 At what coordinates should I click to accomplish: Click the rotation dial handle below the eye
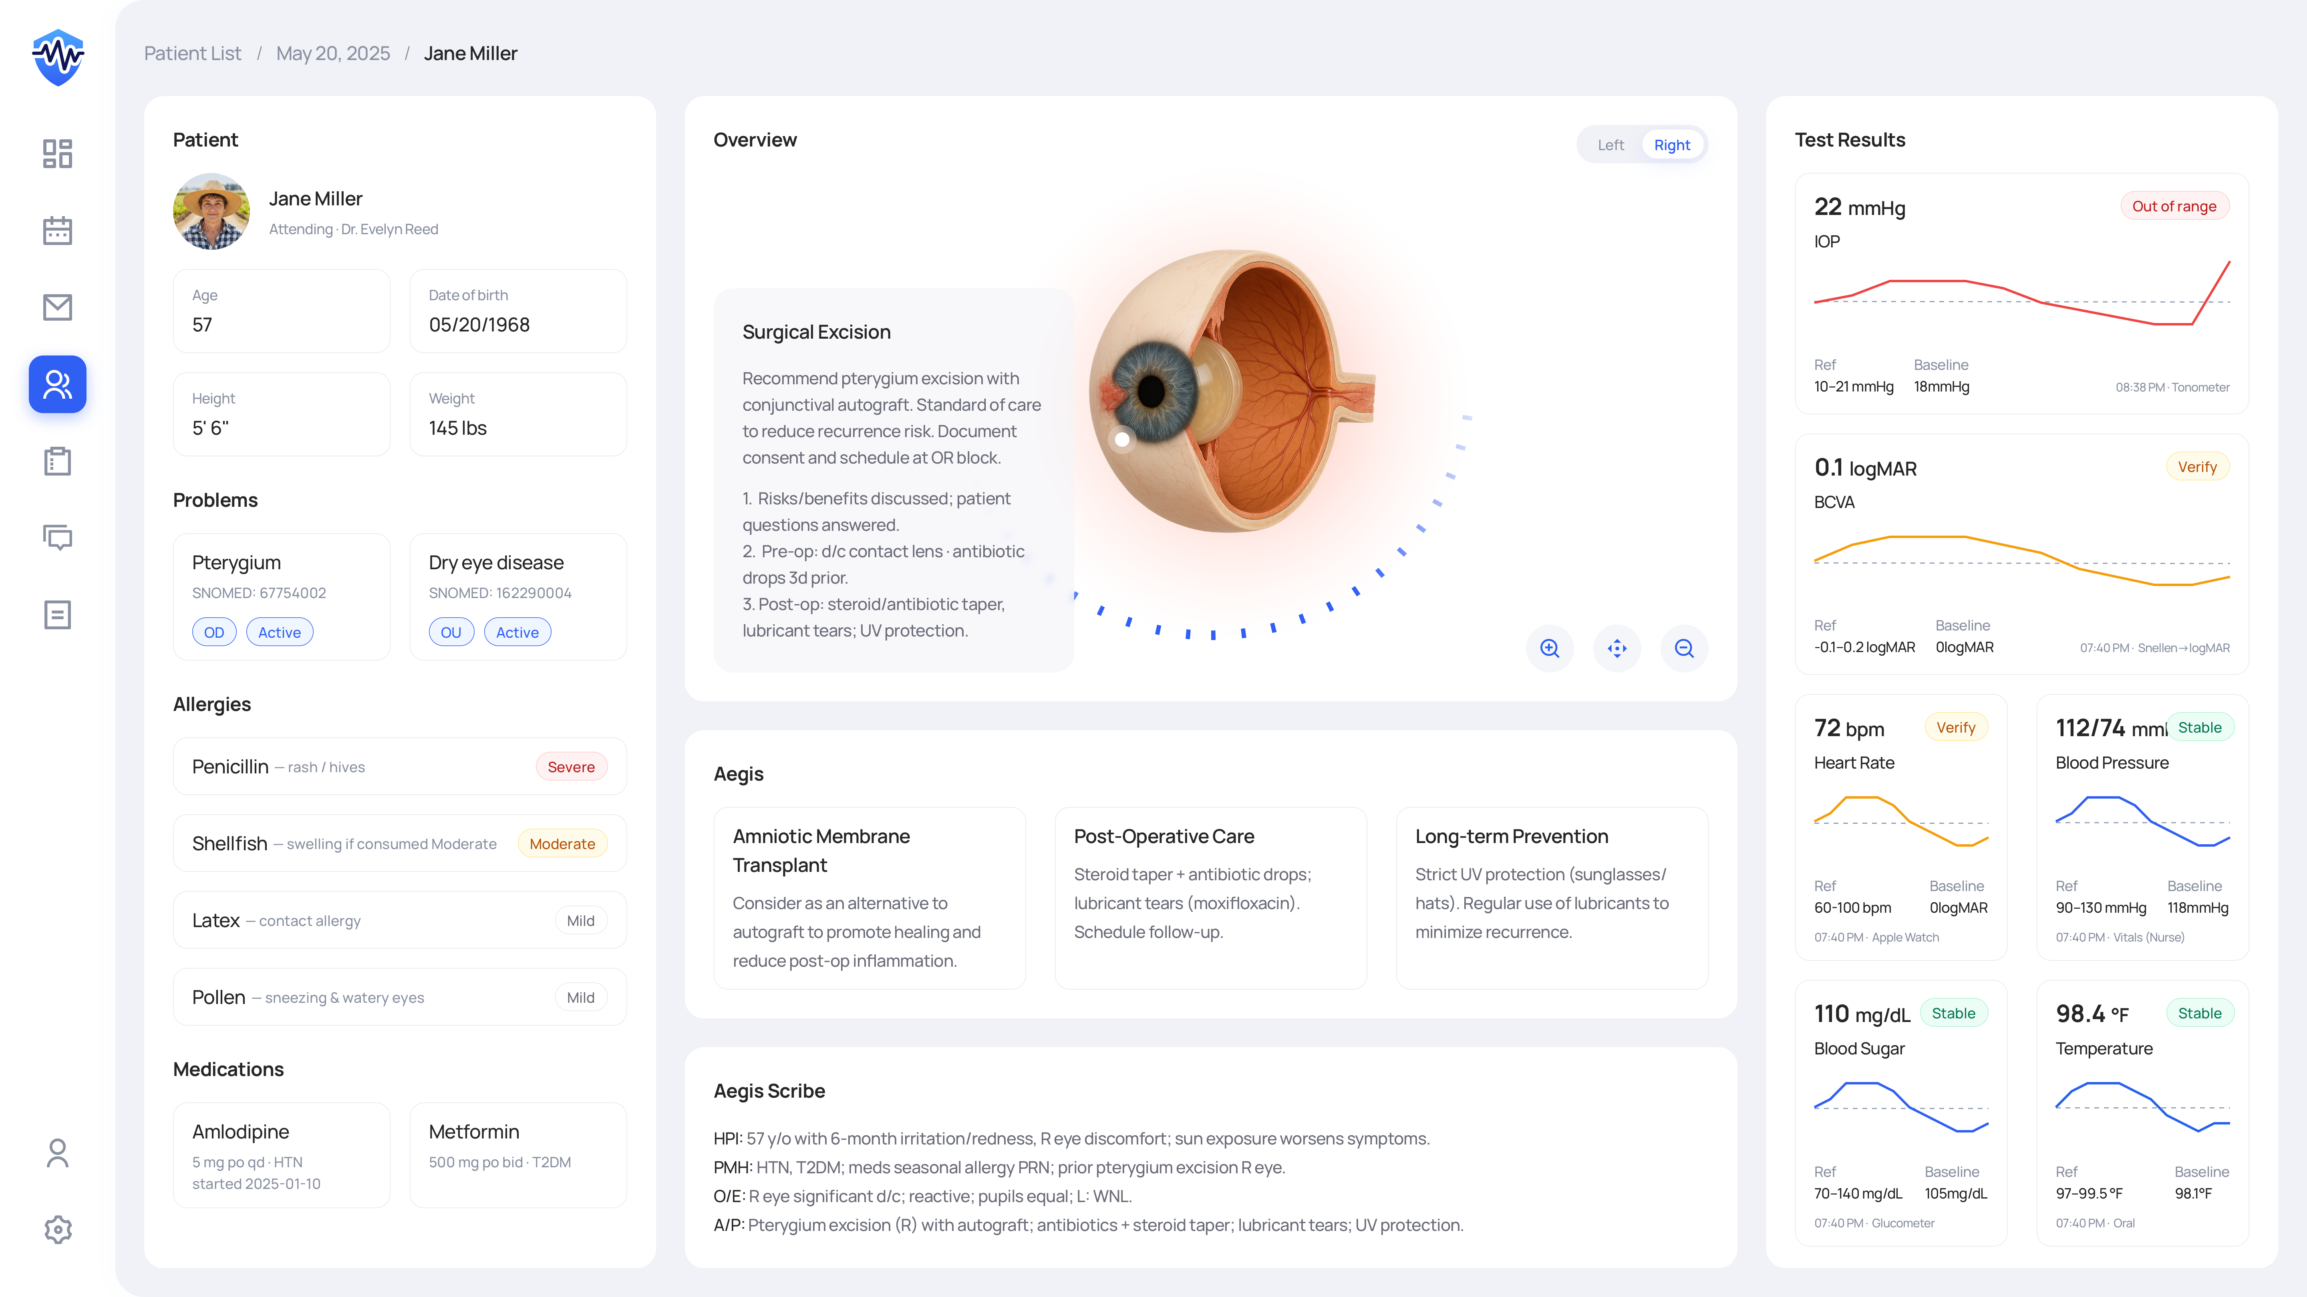[x=1121, y=440]
